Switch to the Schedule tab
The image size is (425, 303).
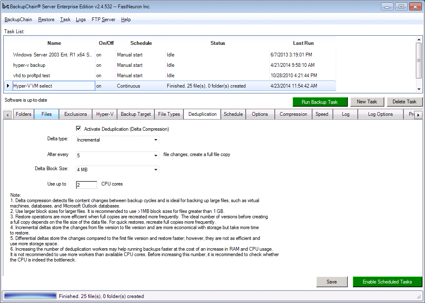[x=233, y=114]
